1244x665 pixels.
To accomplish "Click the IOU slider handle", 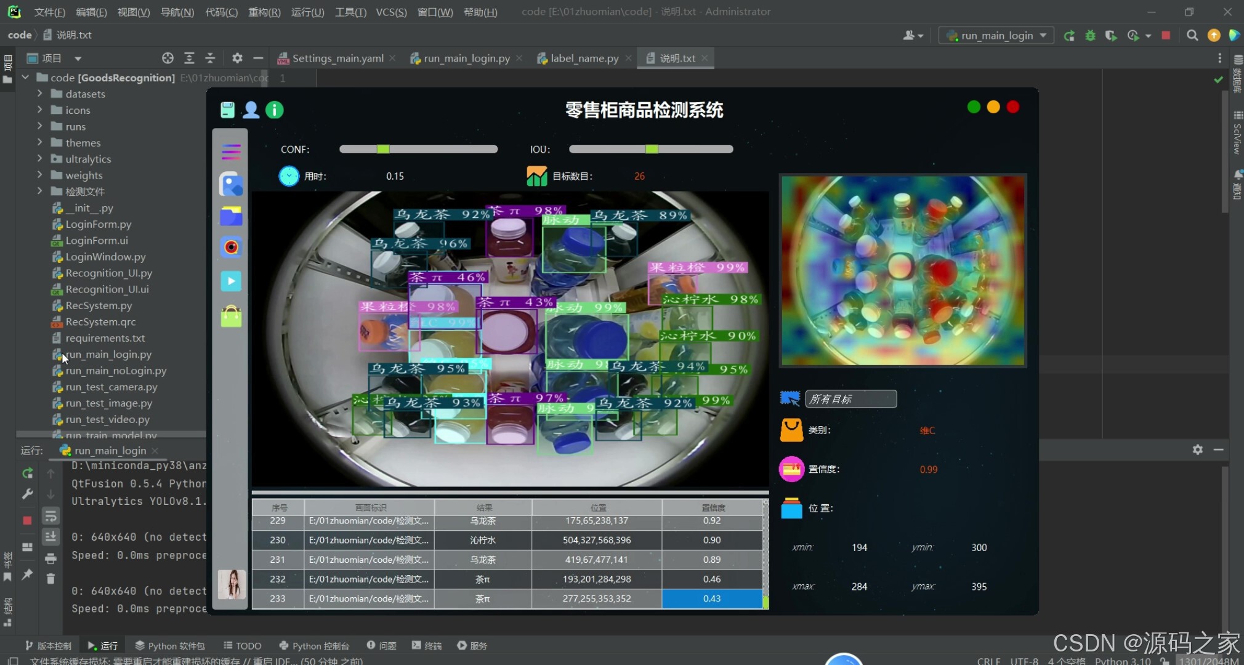I will point(652,149).
